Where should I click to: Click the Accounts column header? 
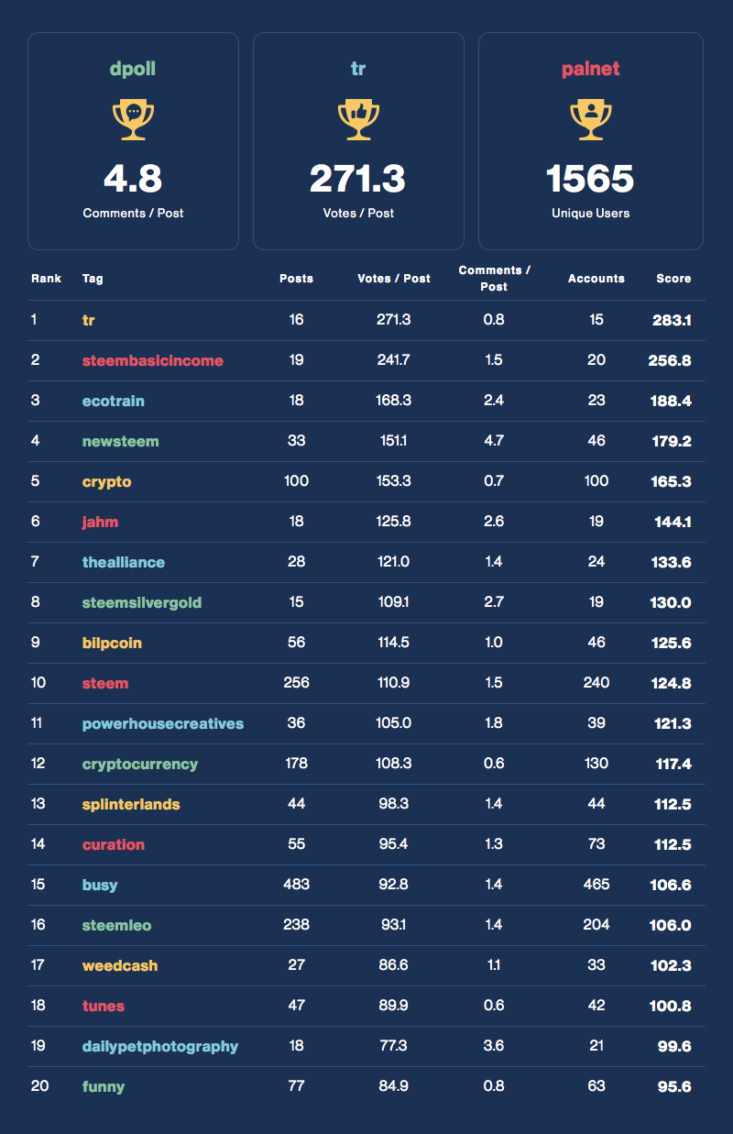[x=596, y=279]
